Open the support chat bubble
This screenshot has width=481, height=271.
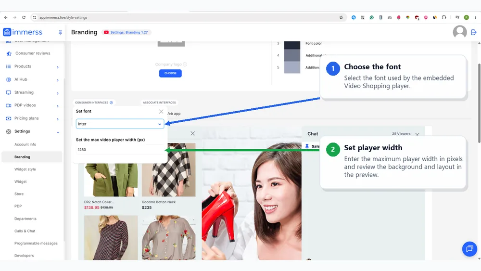(469, 248)
